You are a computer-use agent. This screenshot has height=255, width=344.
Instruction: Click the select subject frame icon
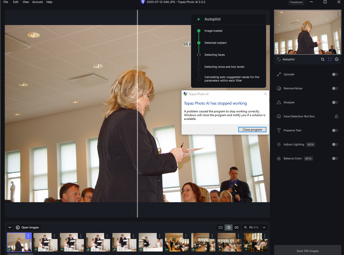(x=330, y=59)
